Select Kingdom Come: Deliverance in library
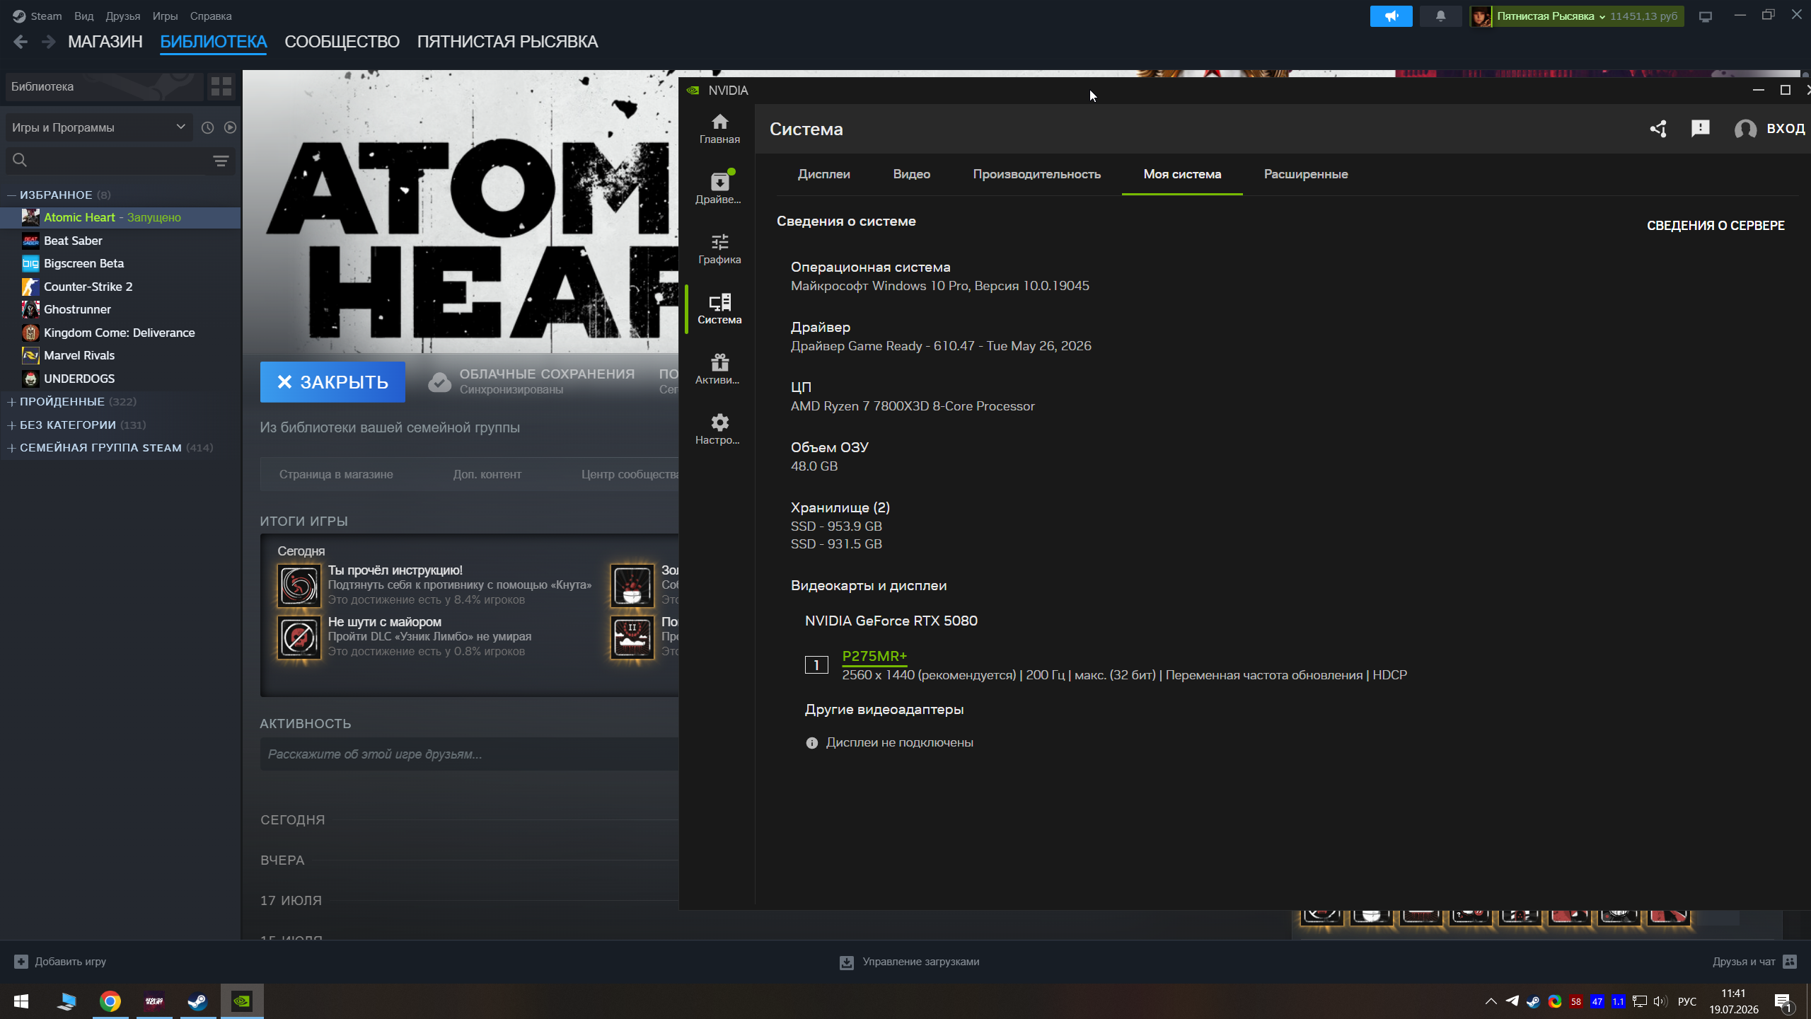 click(120, 333)
